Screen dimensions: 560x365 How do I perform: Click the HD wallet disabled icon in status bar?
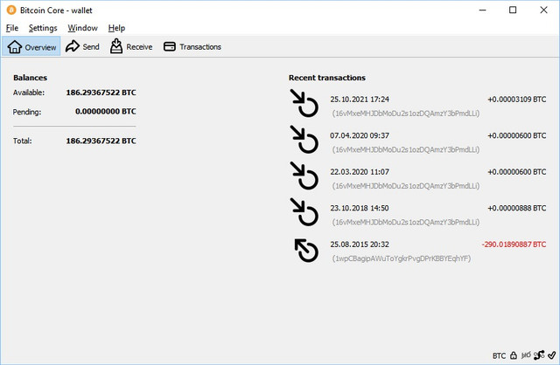point(526,355)
